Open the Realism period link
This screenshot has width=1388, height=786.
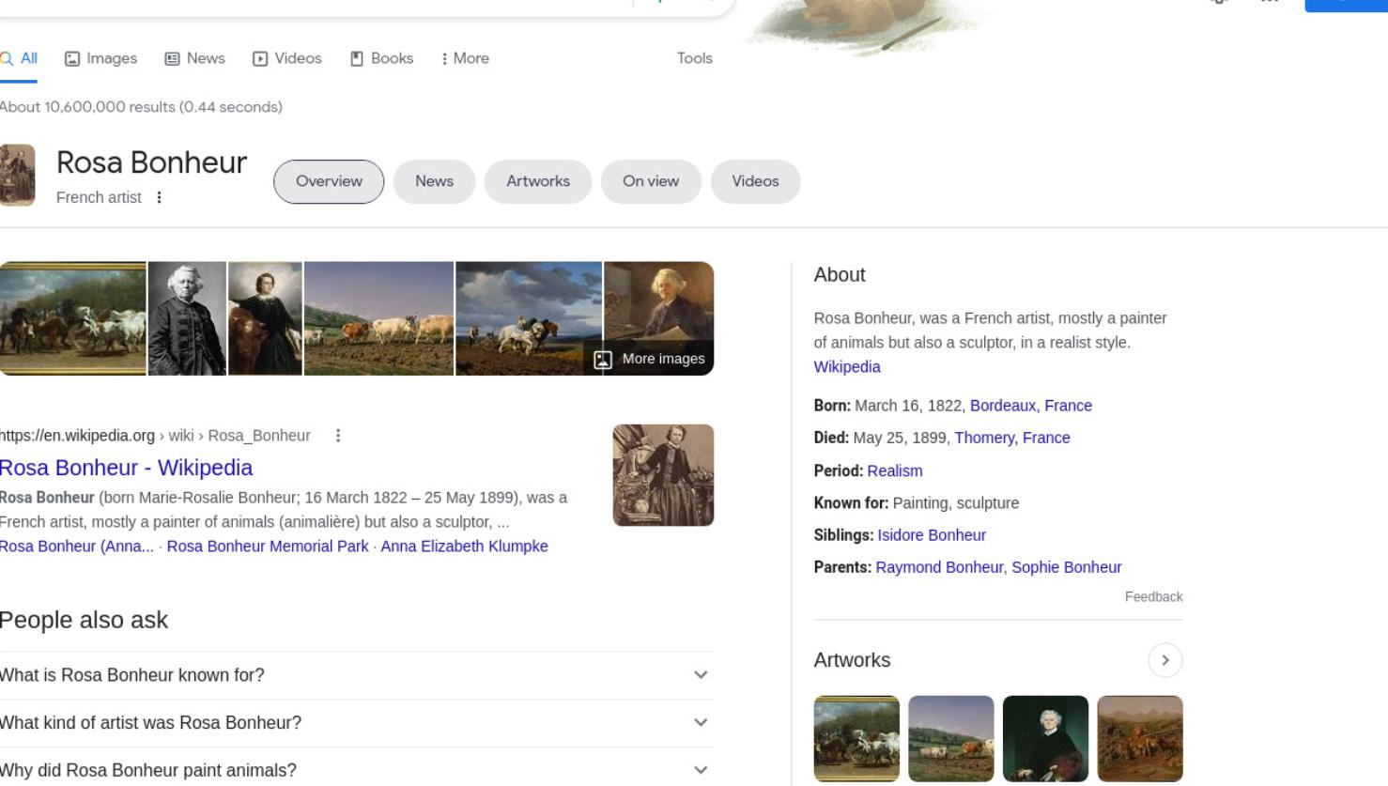click(895, 471)
